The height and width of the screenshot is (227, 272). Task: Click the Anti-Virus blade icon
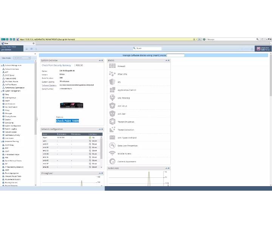(x=112, y=106)
